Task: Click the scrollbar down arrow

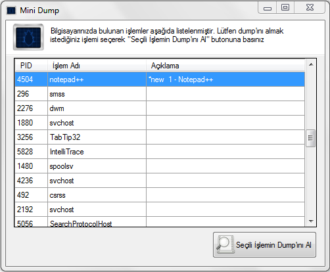Action: coord(311,221)
